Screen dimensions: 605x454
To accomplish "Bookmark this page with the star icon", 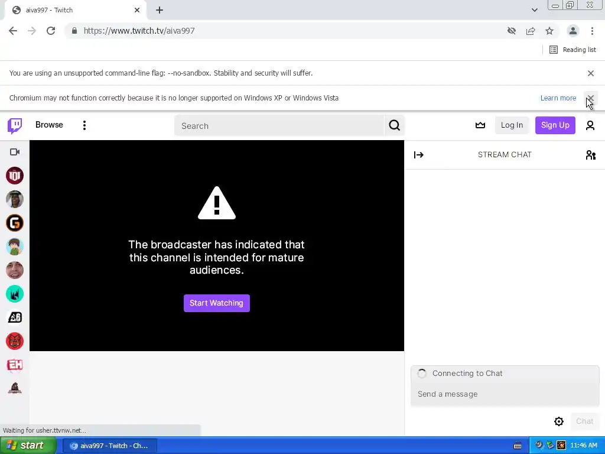I will pos(549,31).
